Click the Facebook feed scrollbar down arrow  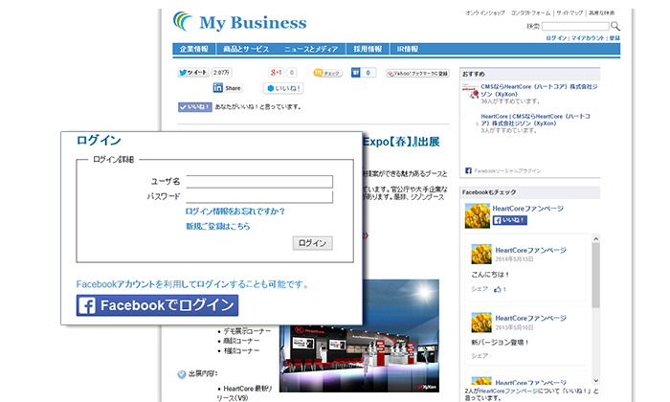click(x=596, y=381)
